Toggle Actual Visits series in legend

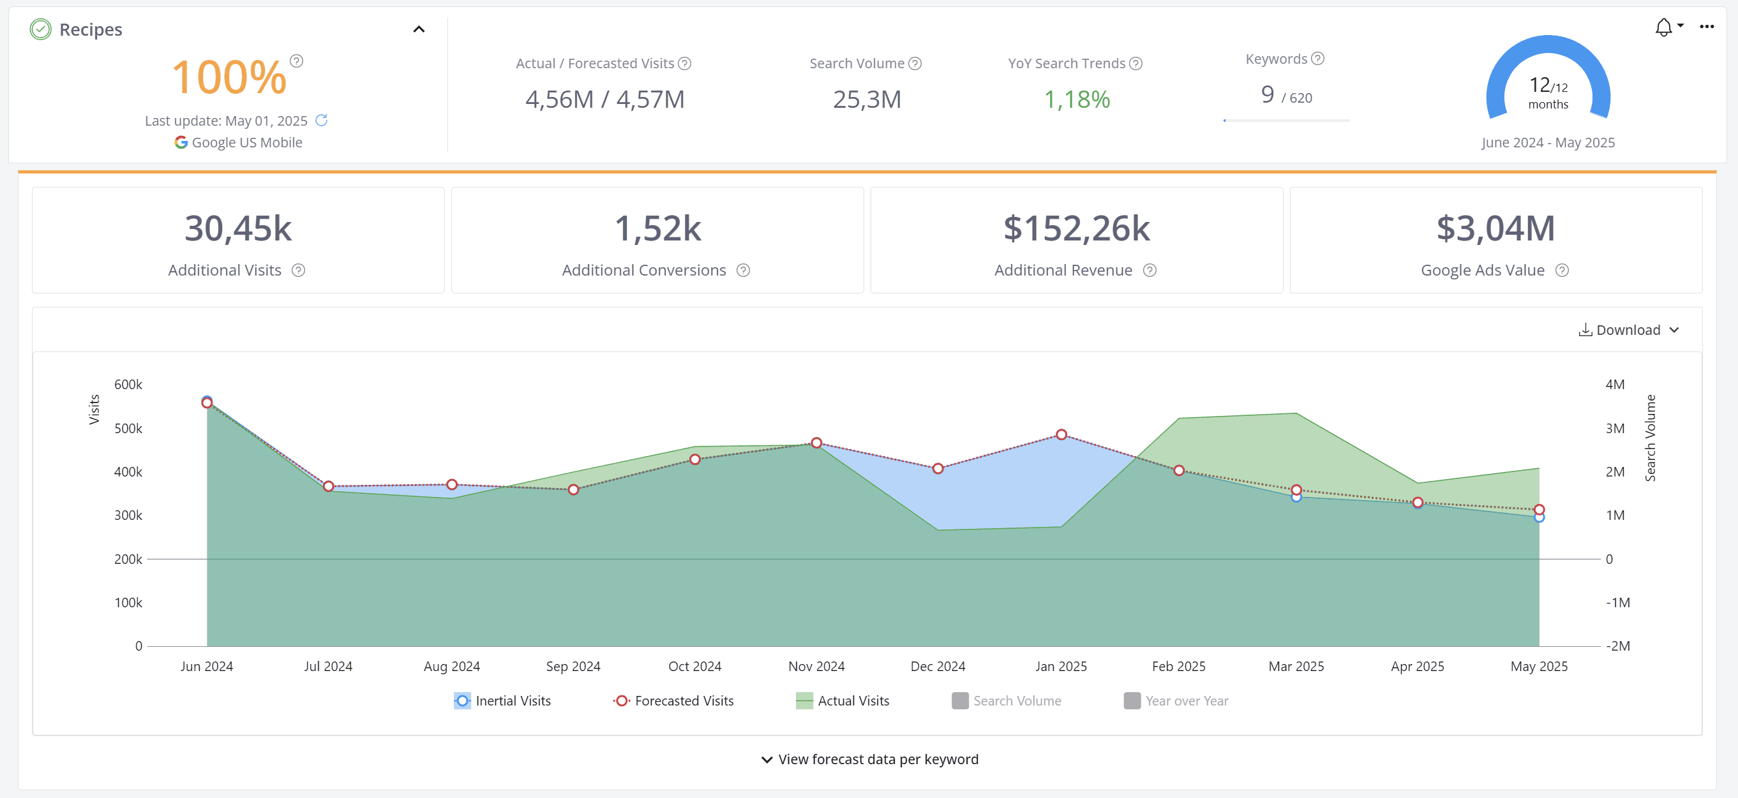843,701
